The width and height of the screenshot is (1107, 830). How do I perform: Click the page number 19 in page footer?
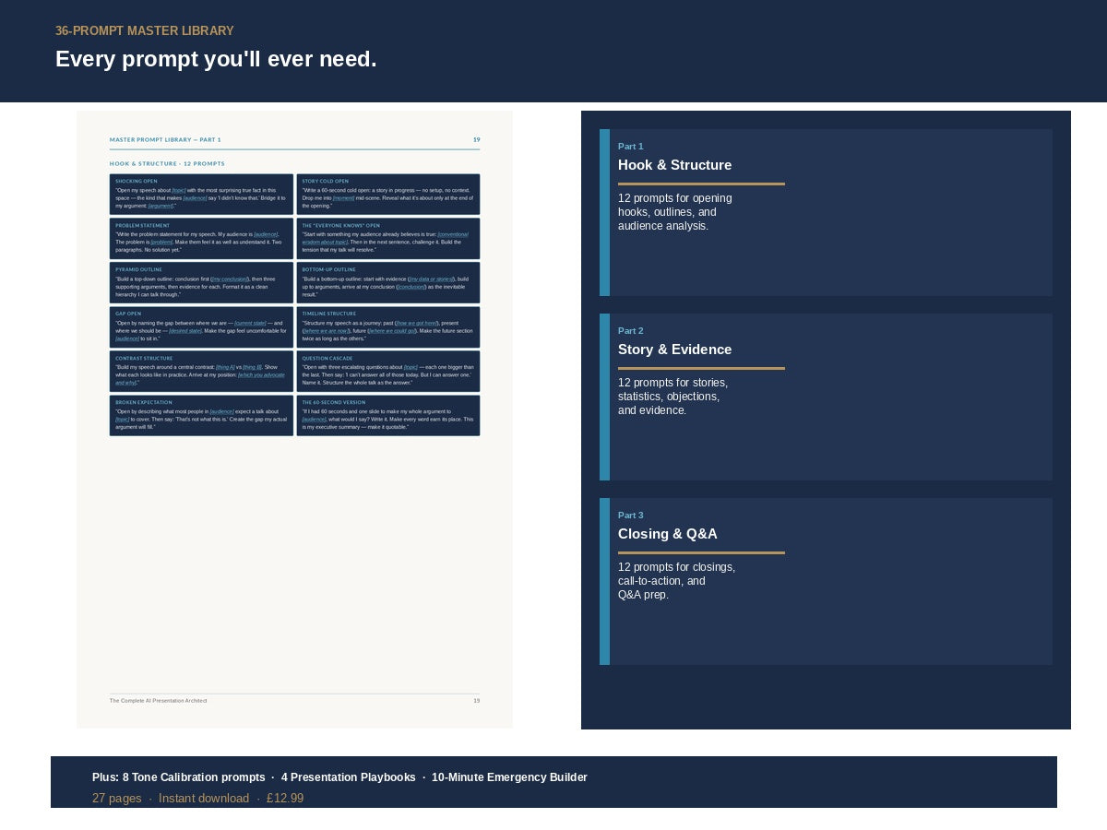pyautogui.click(x=477, y=701)
